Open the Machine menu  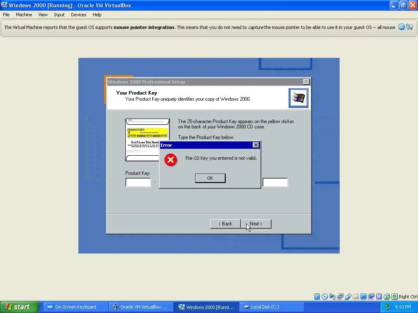24,15
